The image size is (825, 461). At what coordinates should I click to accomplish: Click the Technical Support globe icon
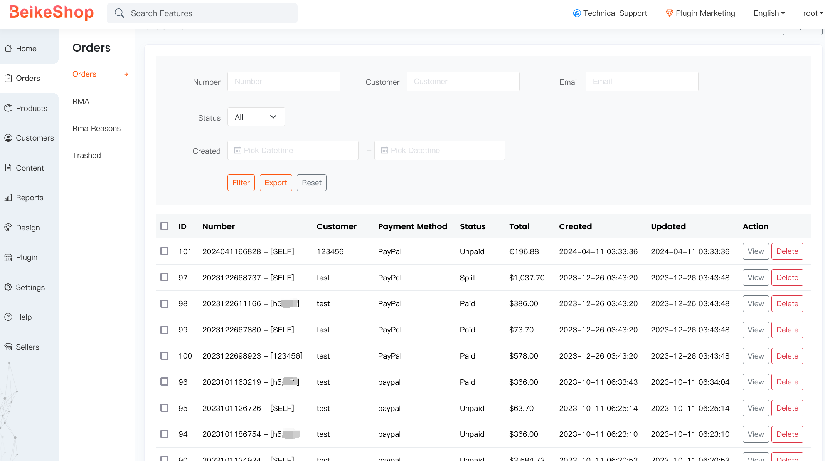pyautogui.click(x=577, y=13)
